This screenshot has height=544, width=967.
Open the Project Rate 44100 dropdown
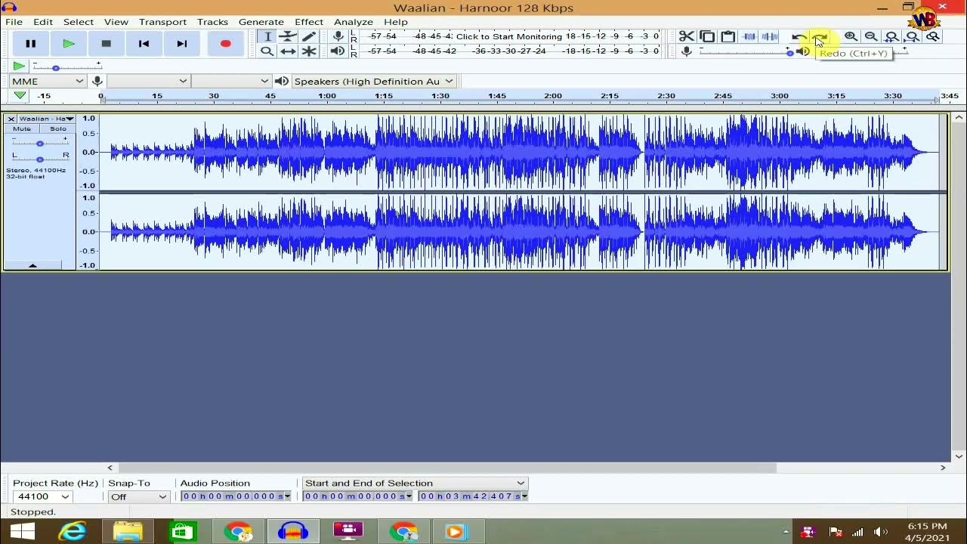click(42, 496)
